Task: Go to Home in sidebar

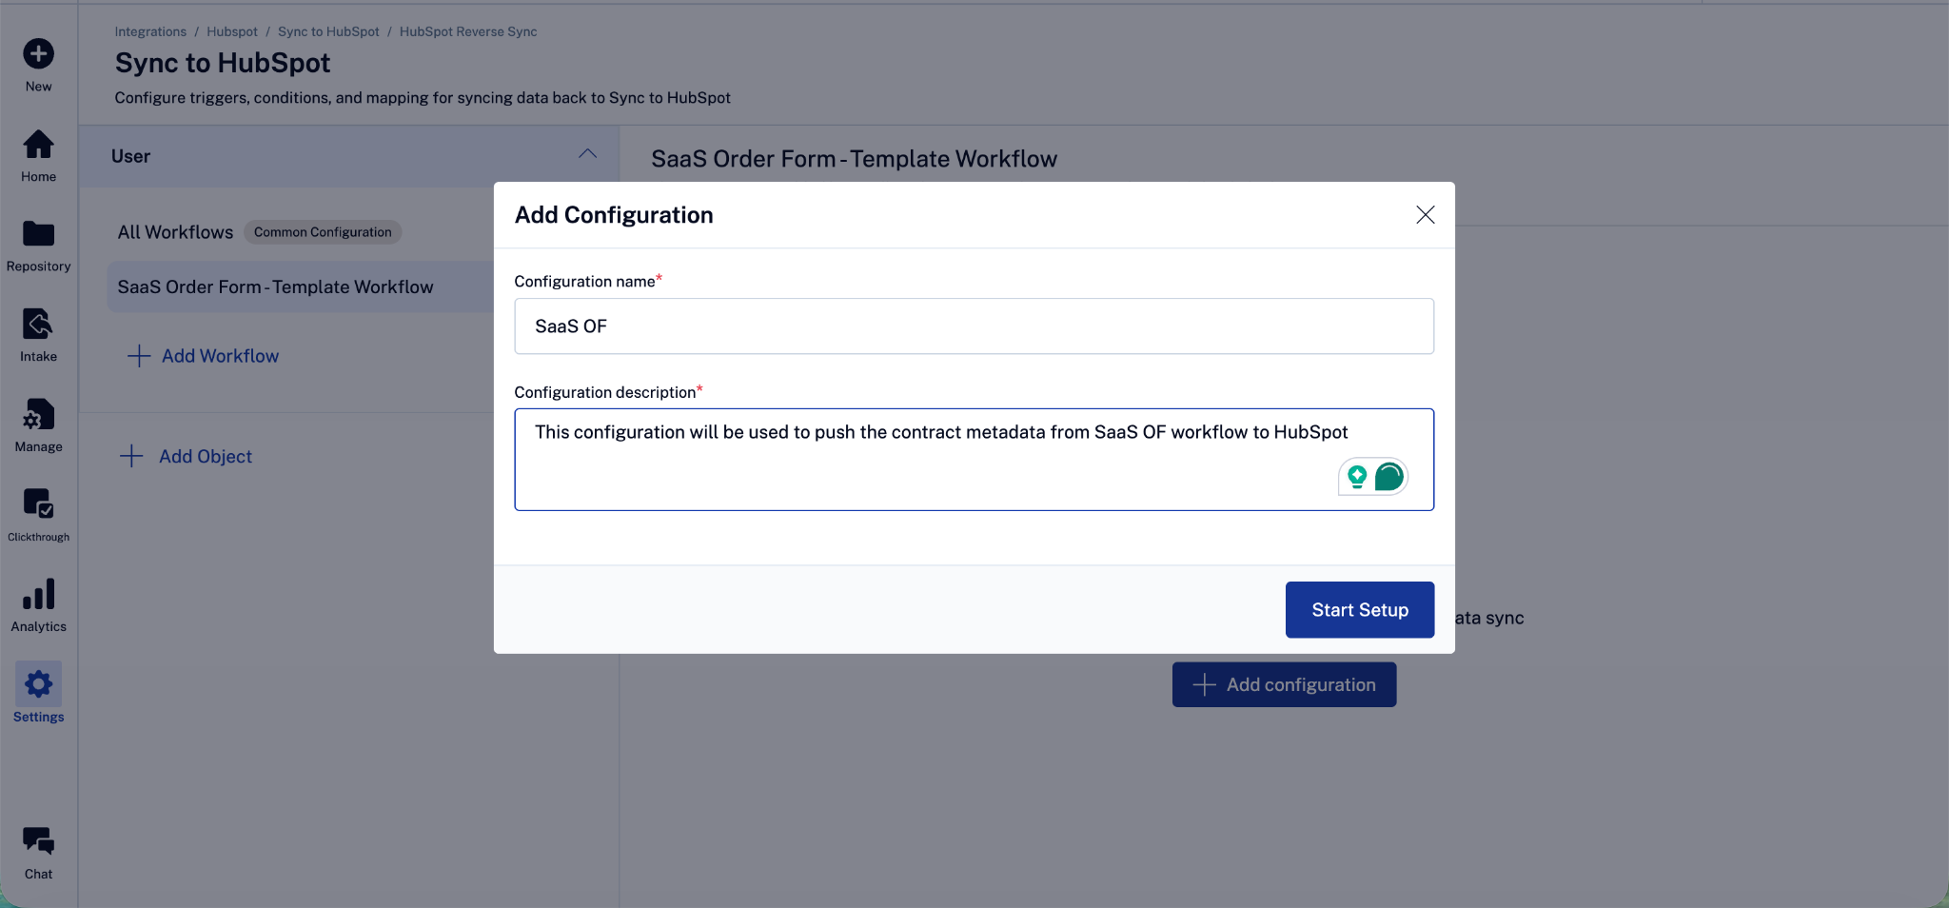Action: point(38,146)
